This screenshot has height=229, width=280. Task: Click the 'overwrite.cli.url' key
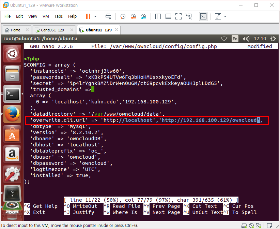[59, 120]
